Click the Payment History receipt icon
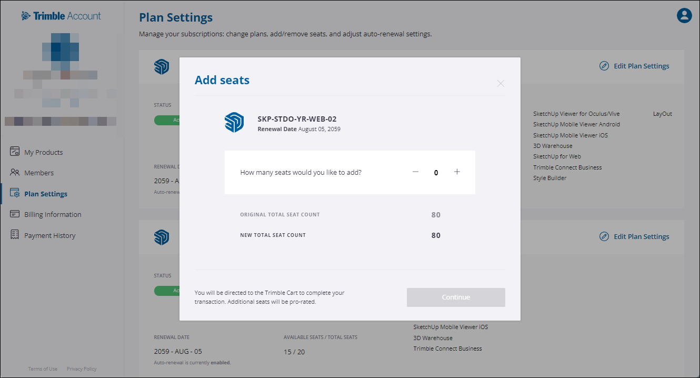The width and height of the screenshot is (700, 378). coord(14,235)
